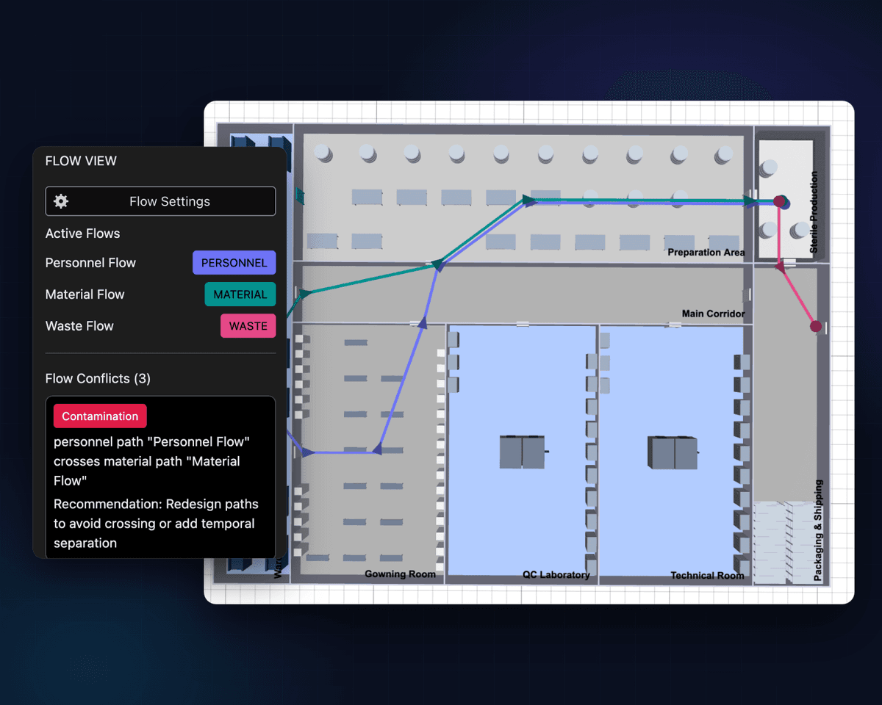
Task: Select the Gowning Room label
Action: tap(400, 574)
